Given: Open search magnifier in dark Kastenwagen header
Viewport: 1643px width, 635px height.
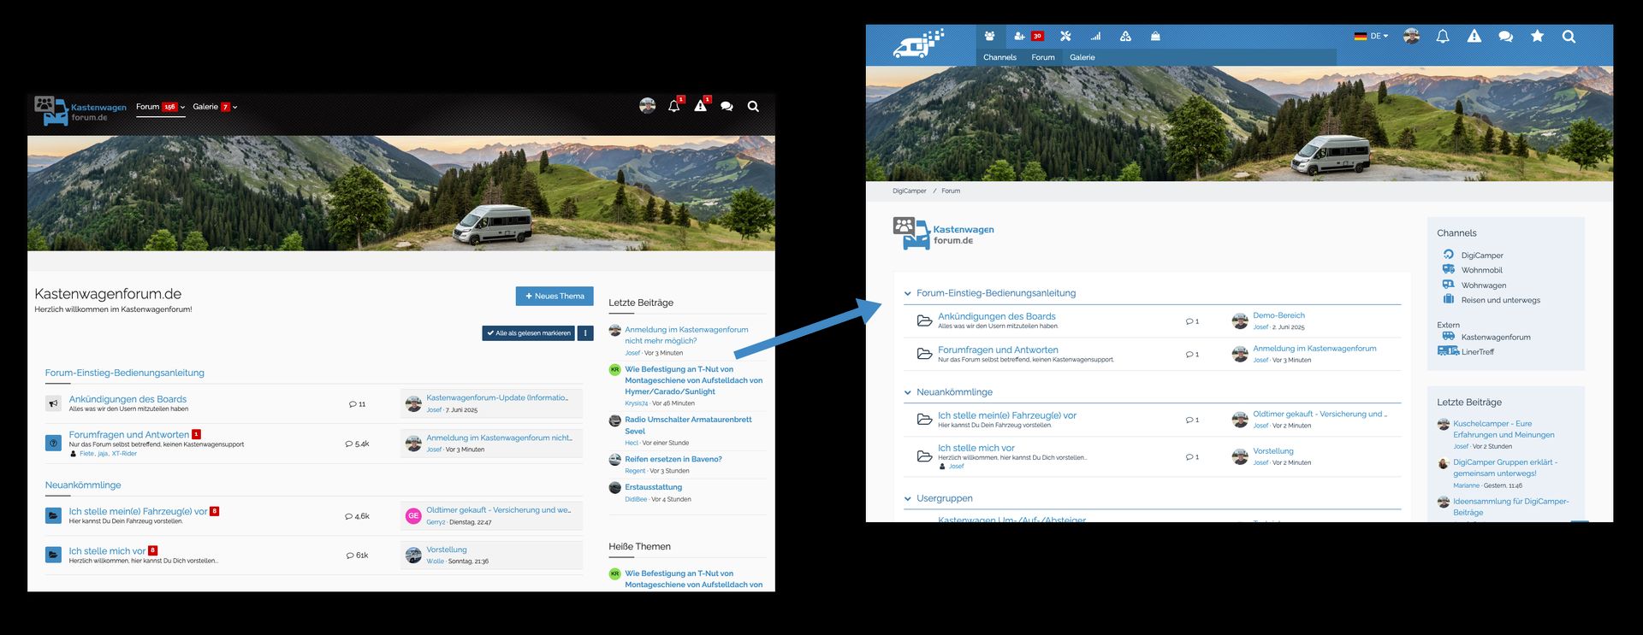Looking at the screenshot, I should coord(753,107).
